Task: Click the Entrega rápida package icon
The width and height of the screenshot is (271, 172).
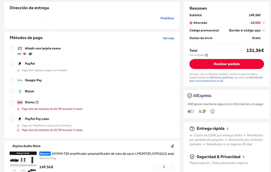Action: [x=192, y=129]
